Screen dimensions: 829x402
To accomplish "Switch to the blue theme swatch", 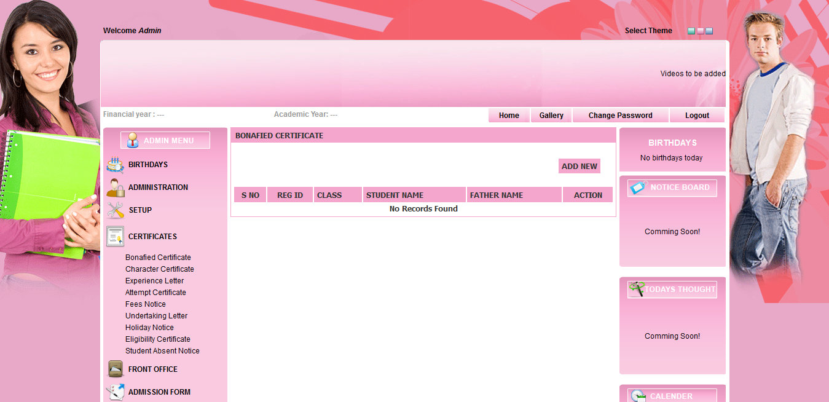I will point(709,31).
